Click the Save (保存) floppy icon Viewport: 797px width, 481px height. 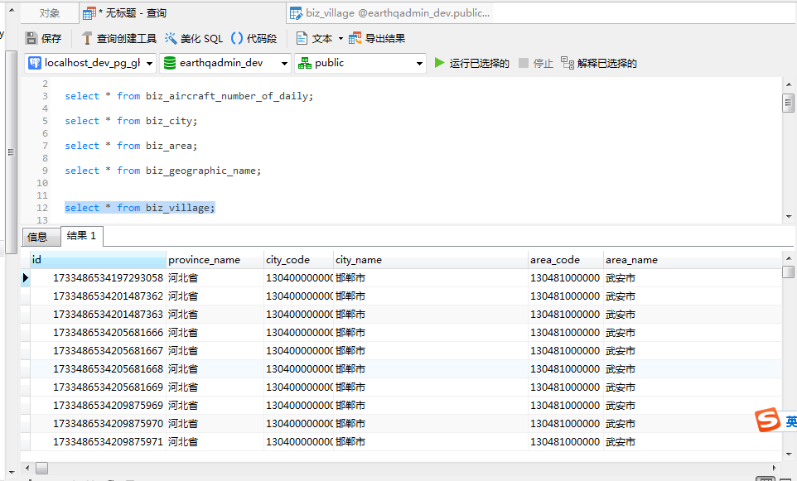(31, 38)
